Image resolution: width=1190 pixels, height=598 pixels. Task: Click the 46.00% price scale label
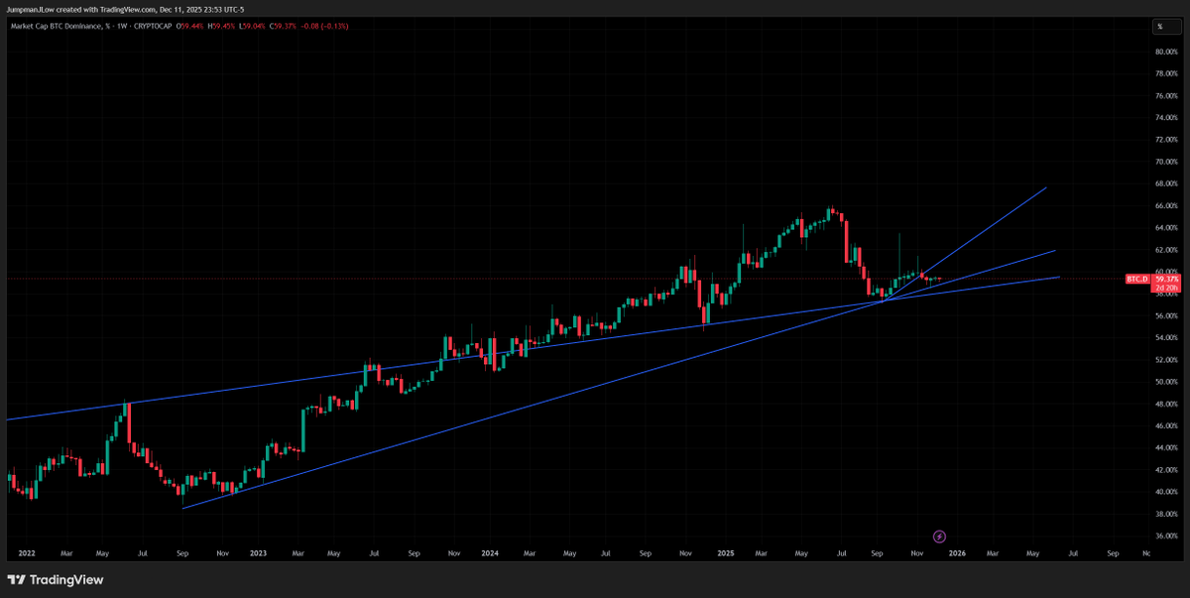coord(1165,426)
